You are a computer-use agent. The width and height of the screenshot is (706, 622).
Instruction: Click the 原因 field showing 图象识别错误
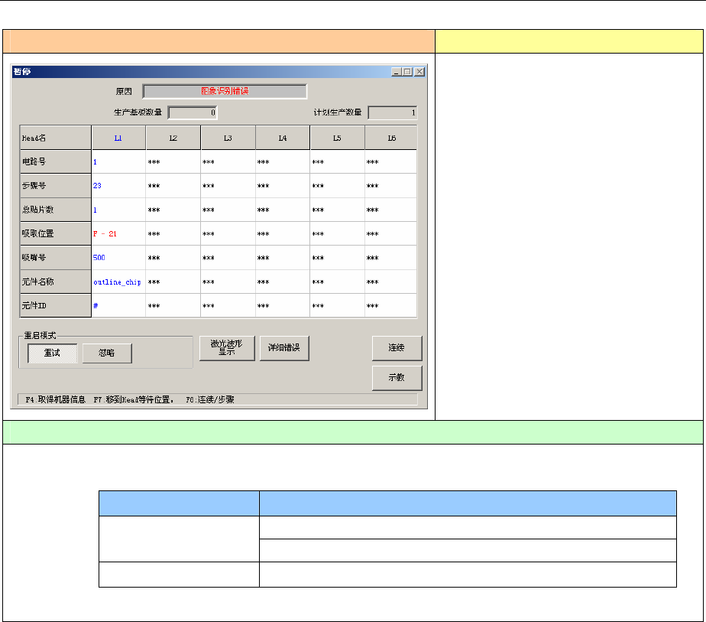[x=225, y=91]
